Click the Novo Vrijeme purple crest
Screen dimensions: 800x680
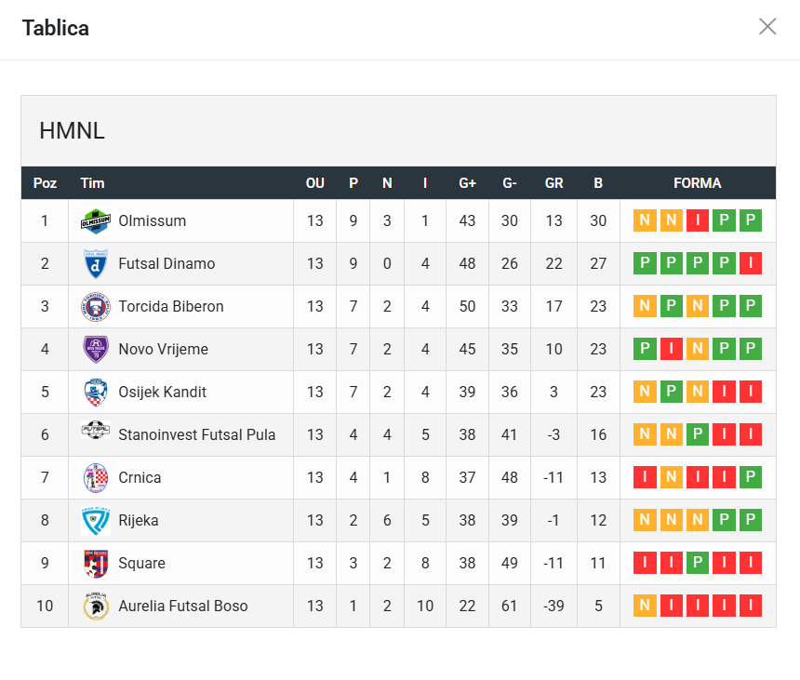click(96, 350)
